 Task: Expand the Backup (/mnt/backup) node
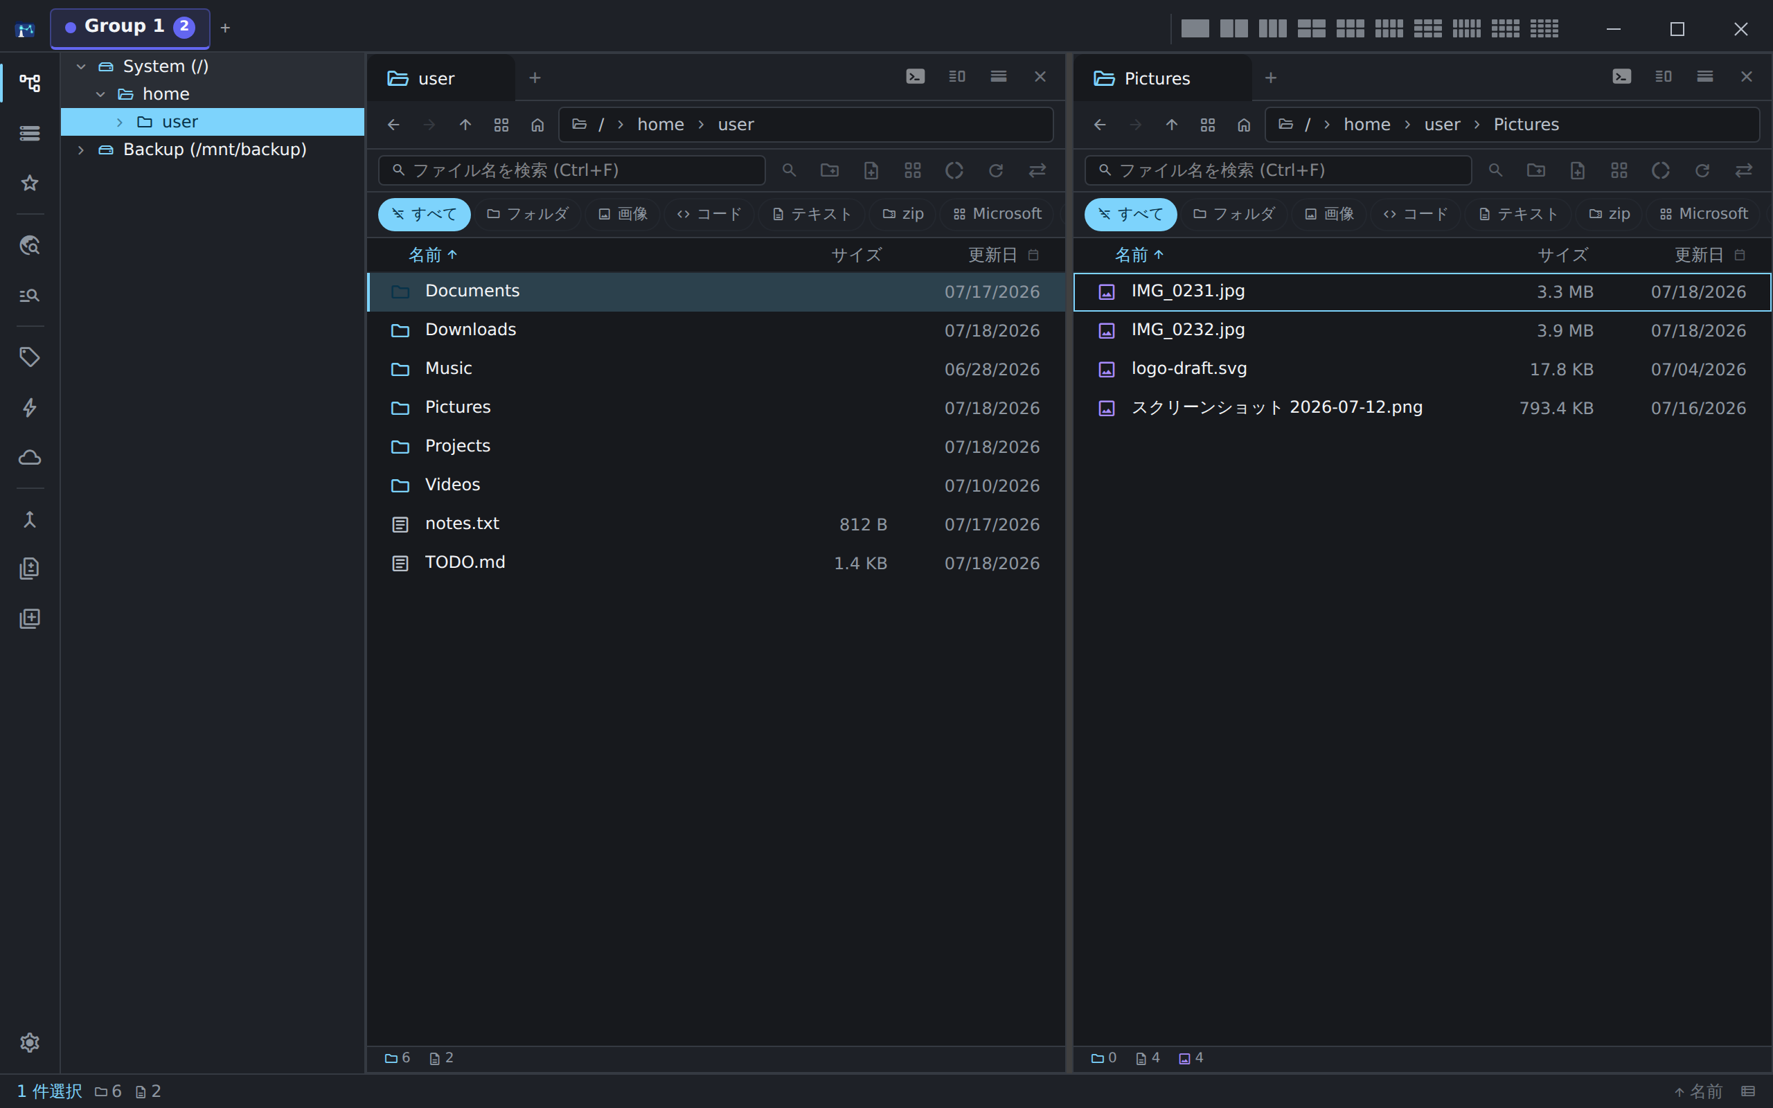pos(81,150)
